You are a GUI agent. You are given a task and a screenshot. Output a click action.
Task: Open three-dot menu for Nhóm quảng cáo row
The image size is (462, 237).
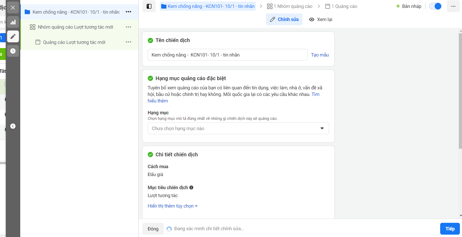click(x=128, y=27)
